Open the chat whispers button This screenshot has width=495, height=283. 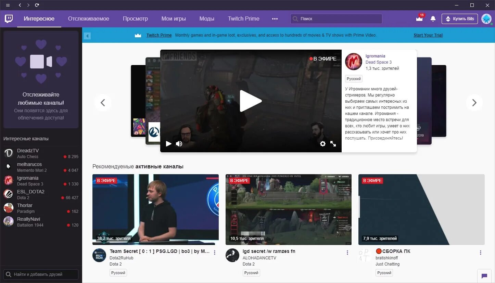pyautogui.click(x=484, y=276)
